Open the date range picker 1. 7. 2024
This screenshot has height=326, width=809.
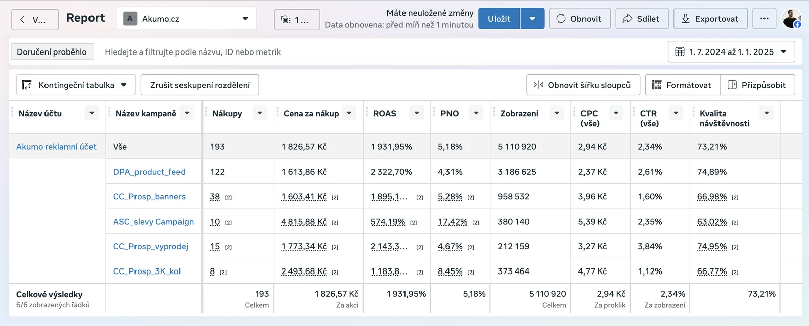point(732,52)
